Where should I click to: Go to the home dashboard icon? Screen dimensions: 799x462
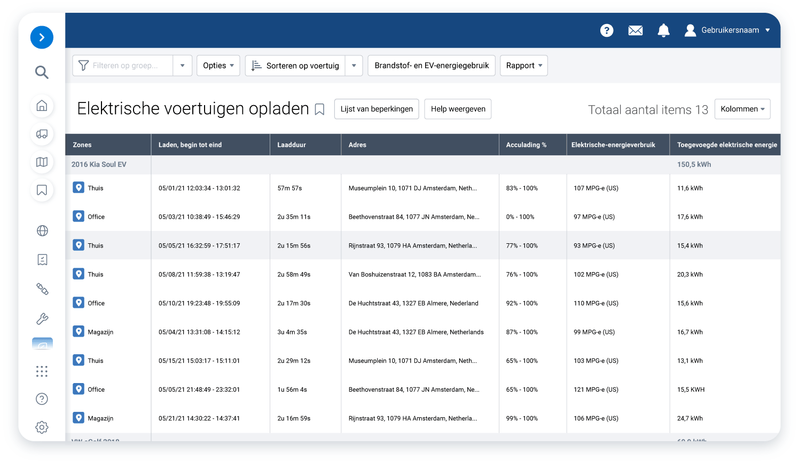pos(42,106)
